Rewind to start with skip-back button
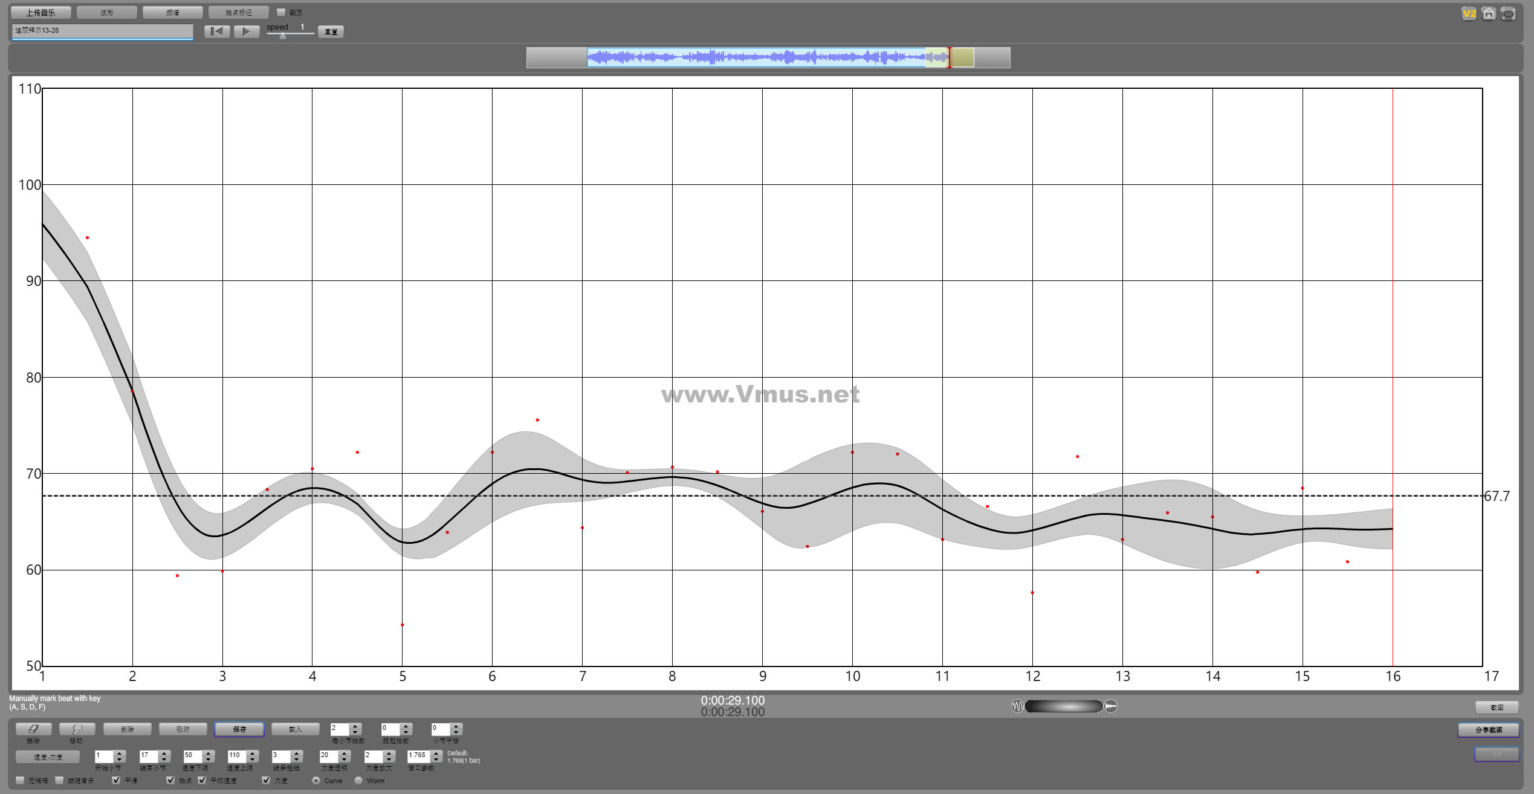 pyautogui.click(x=217, y=31)
